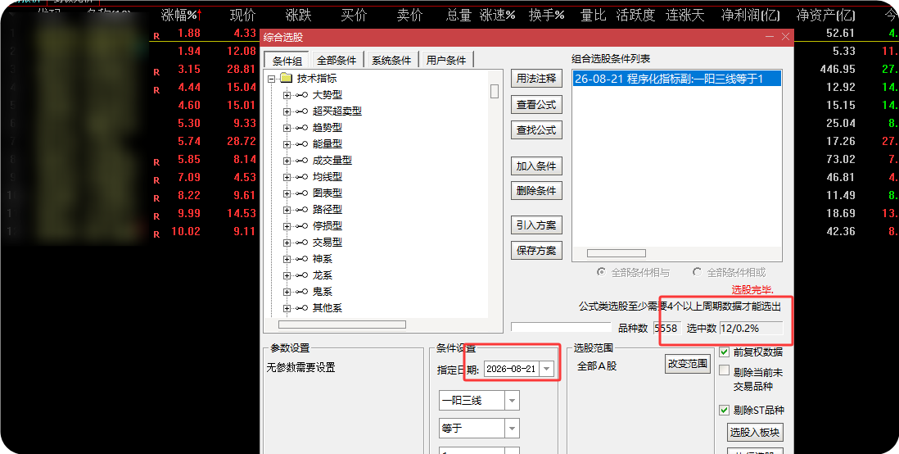Viewport: 899px width, 454px height.
Task: Click the 活跃度 column header
Action: pyautogui.click(x=635, y=16)
